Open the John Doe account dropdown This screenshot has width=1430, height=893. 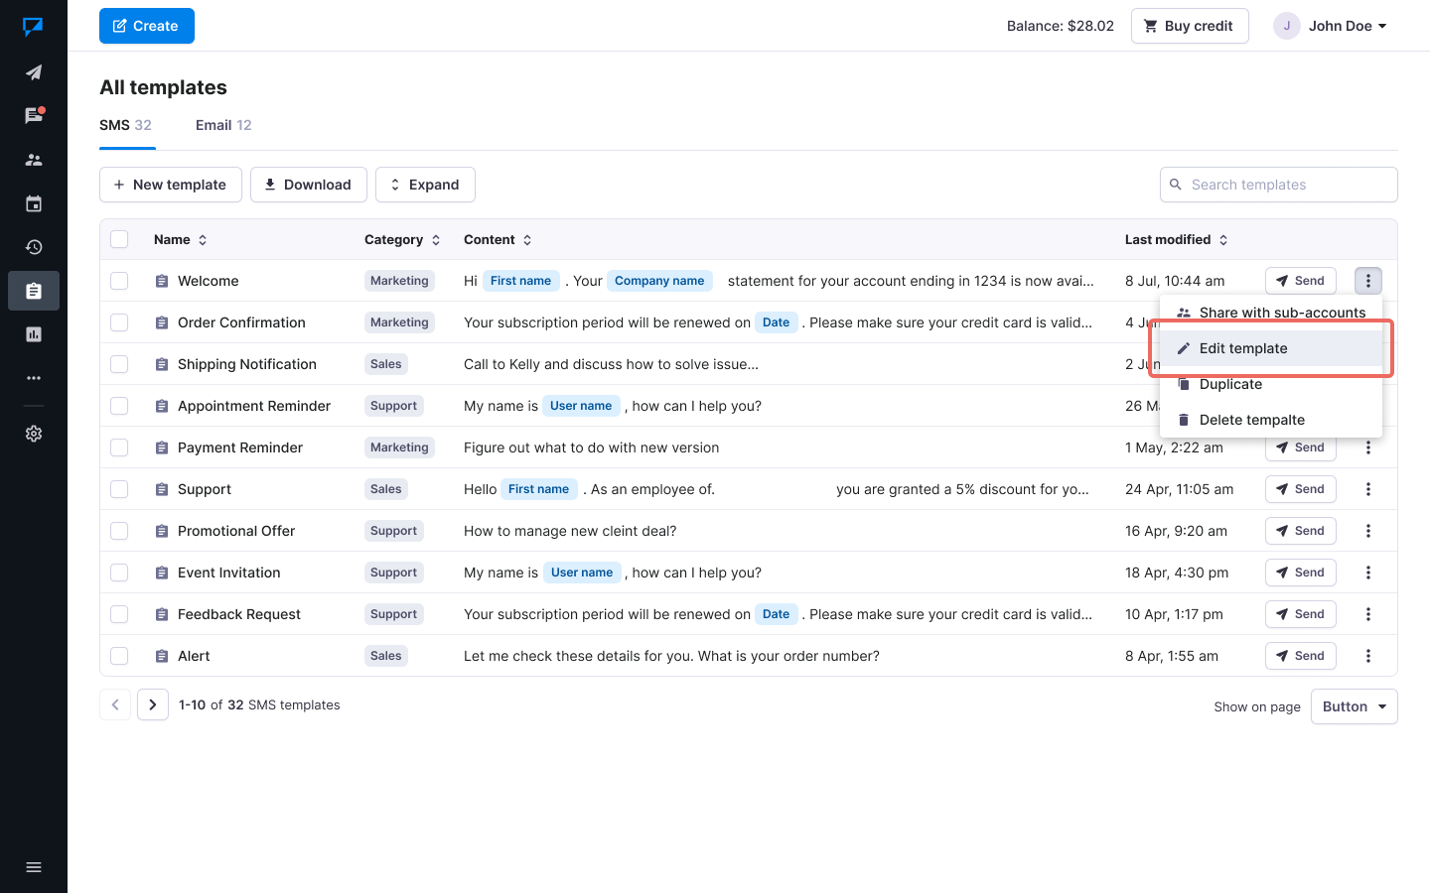1331,26
